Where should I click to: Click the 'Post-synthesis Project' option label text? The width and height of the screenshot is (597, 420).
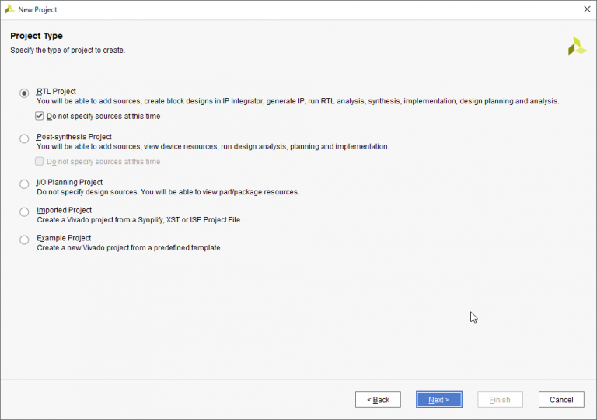pyautogui.click(x=74, y=137)
